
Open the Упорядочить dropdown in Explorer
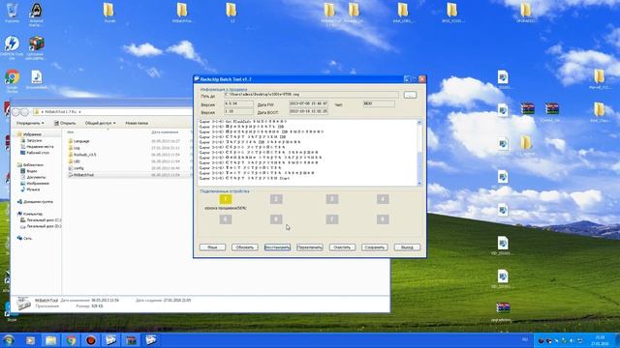coord(30,123)
